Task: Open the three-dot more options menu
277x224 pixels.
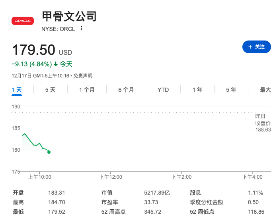Action: (x=82, y=29)
